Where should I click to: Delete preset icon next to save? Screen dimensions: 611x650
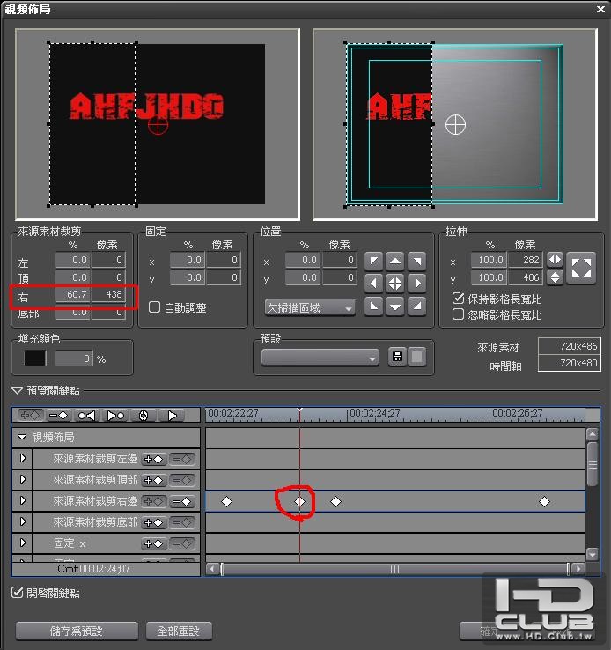click(x=417, y=356)
